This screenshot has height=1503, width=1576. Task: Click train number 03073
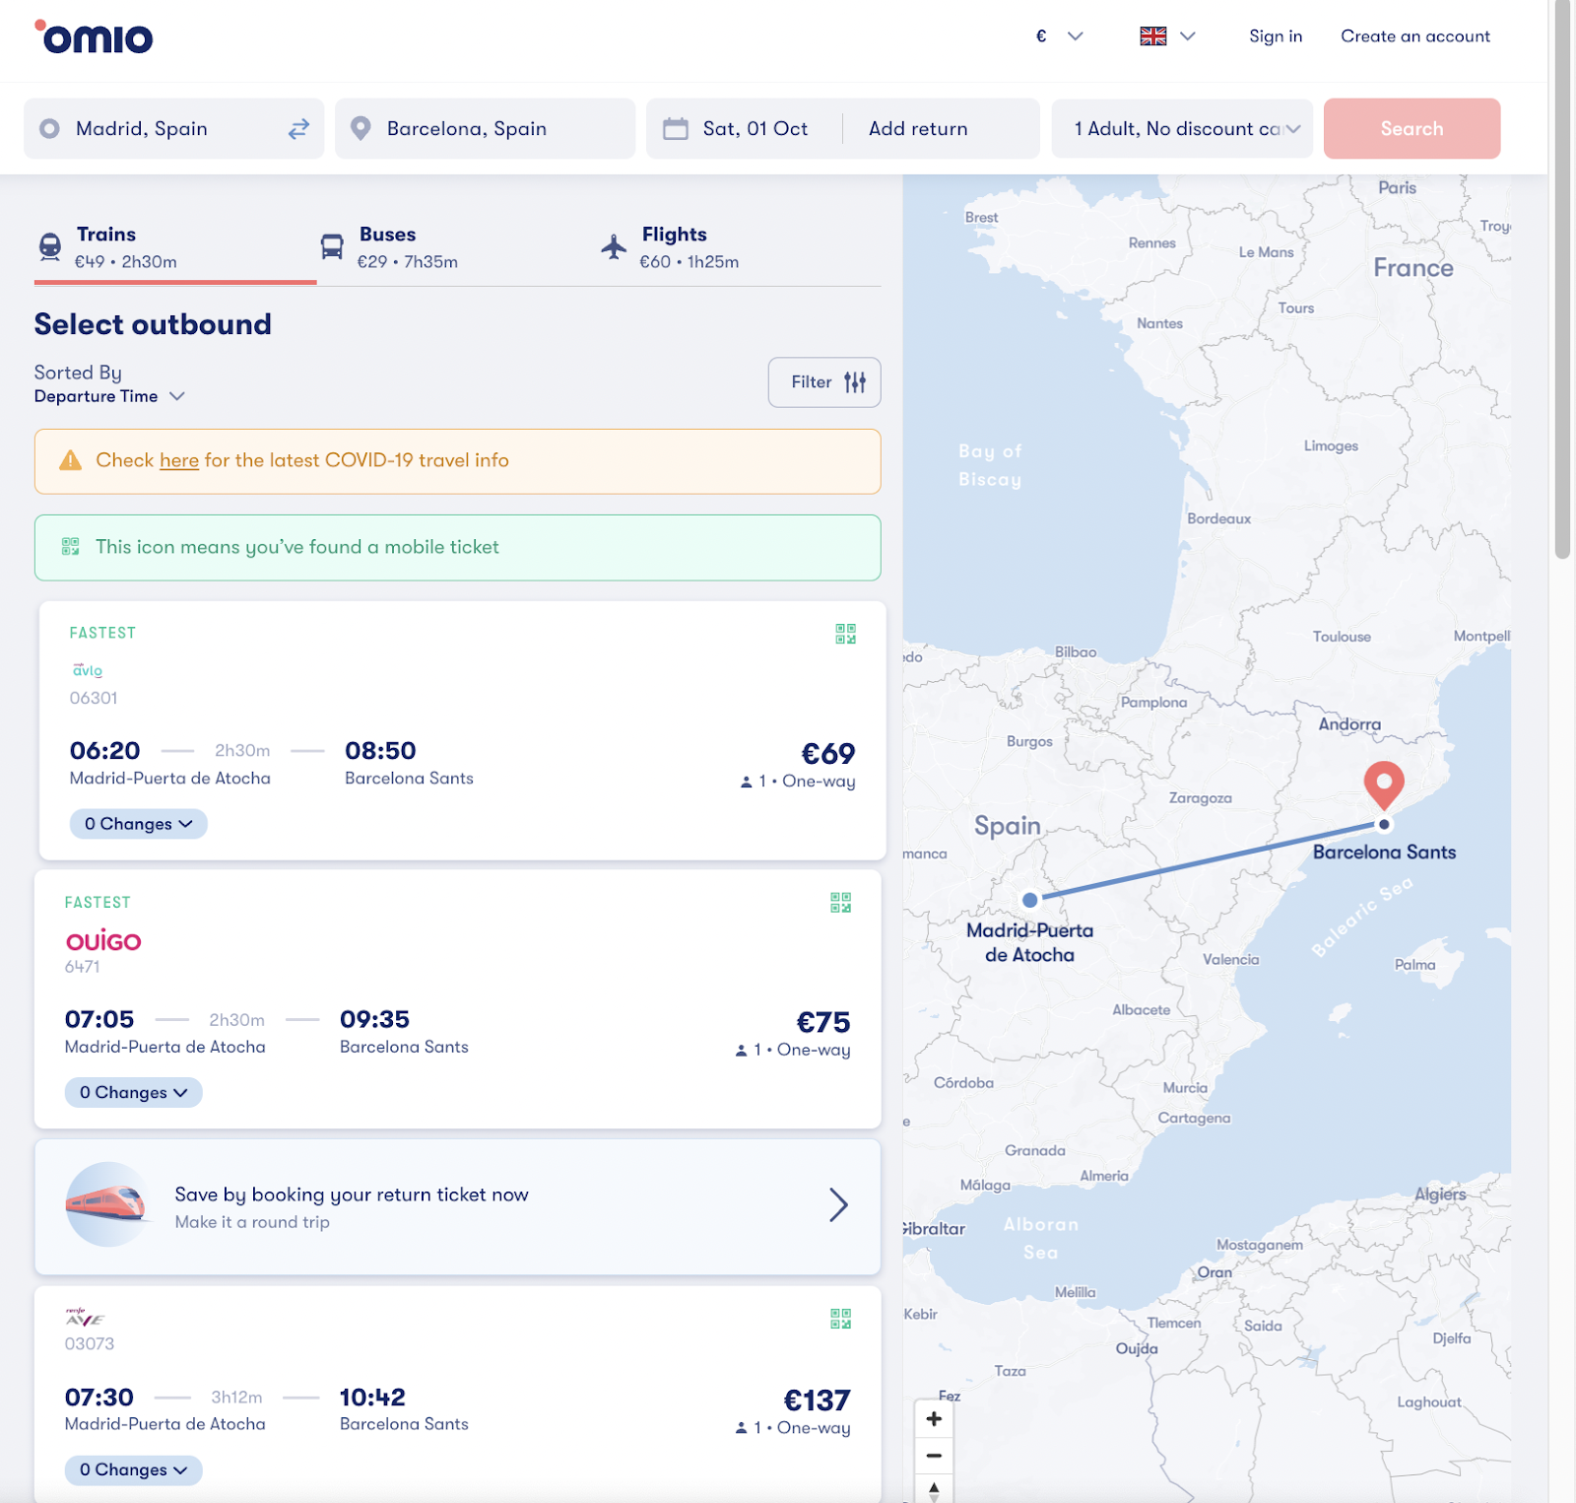(x=90, y=1344)
